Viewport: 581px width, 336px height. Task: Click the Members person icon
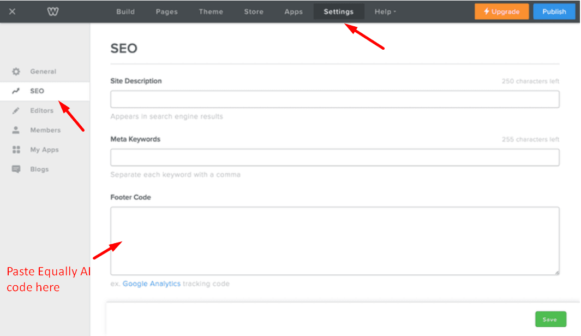click(16, 131)
